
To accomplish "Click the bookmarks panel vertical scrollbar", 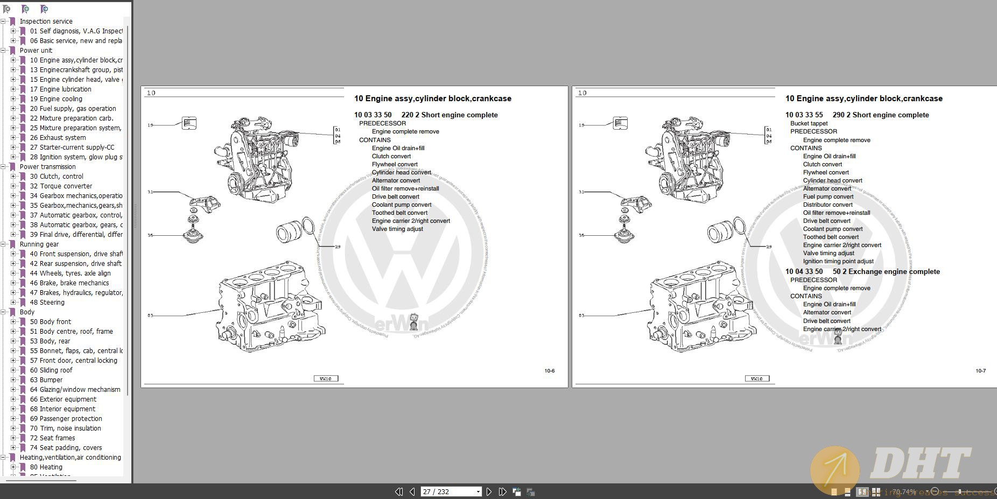I will [128, 210].
